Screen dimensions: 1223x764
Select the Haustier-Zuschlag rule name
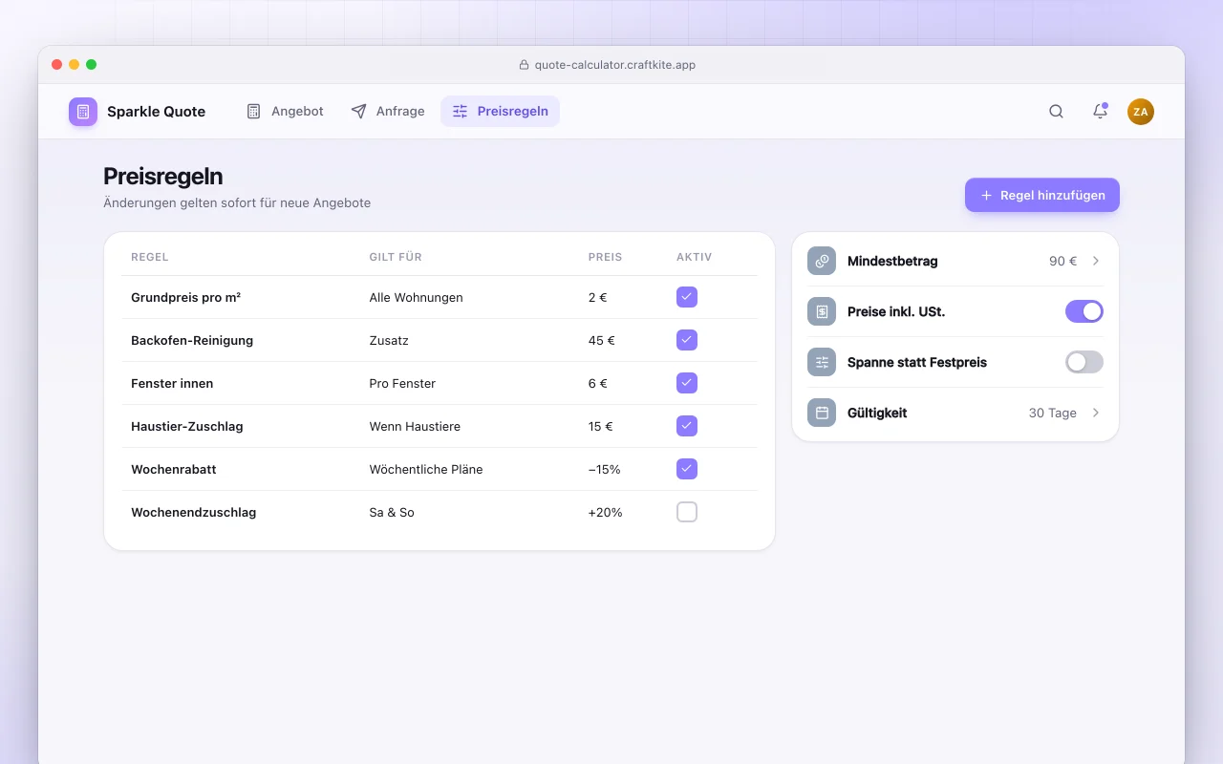coord(187,426)
